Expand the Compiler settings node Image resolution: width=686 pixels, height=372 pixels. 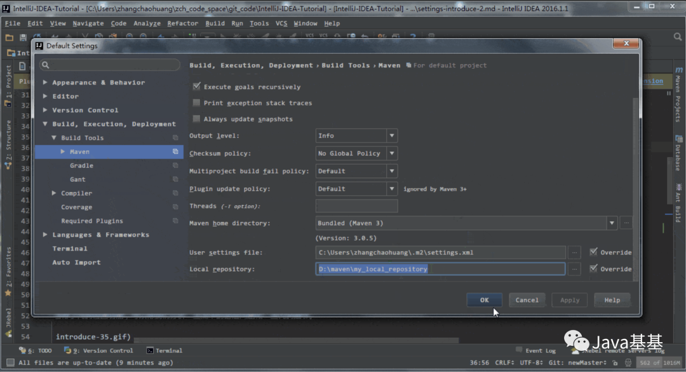pos(54,193)
